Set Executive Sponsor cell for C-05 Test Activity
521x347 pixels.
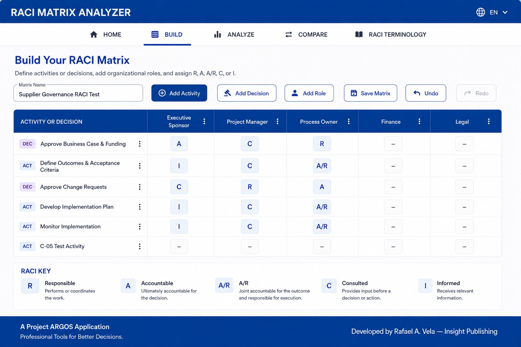click(x=179, y=246)
